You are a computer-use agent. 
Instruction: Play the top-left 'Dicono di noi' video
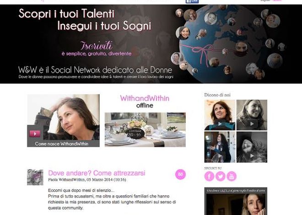220,115
